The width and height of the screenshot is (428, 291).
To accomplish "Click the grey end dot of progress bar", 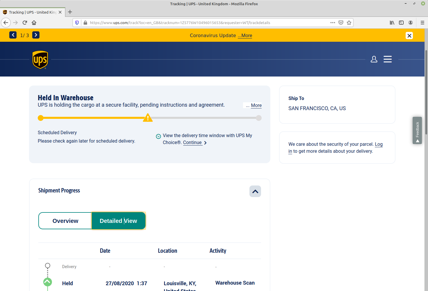I will [259, 118].
